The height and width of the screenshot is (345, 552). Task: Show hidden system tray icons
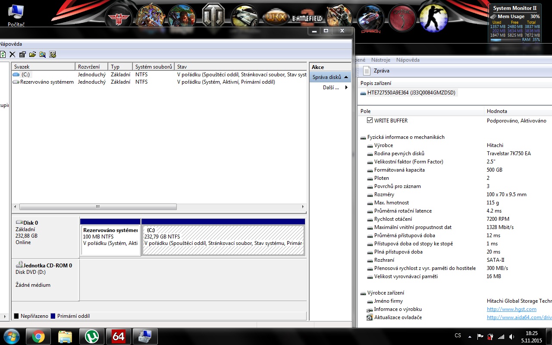click(x=469, y=336)
